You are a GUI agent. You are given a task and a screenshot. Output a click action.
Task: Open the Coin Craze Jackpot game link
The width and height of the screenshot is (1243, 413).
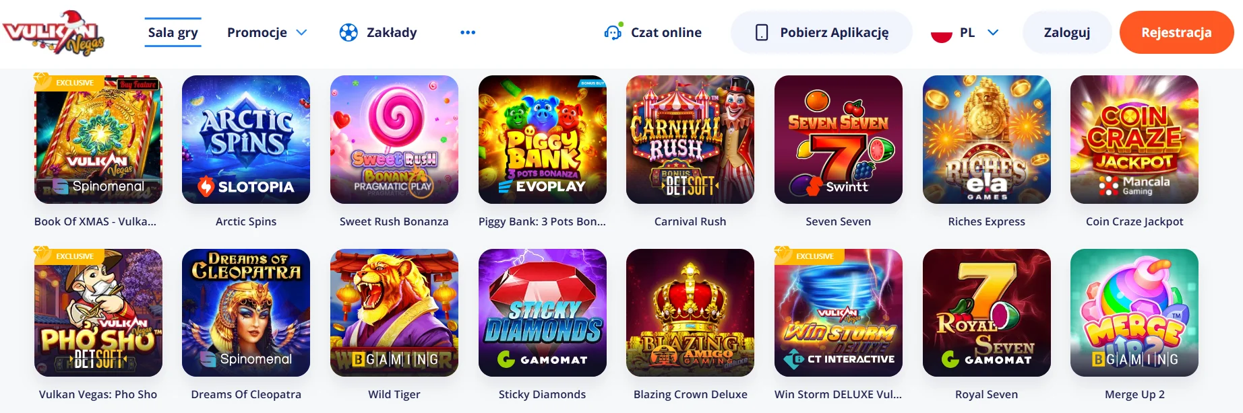click(x=1134, y=221)
